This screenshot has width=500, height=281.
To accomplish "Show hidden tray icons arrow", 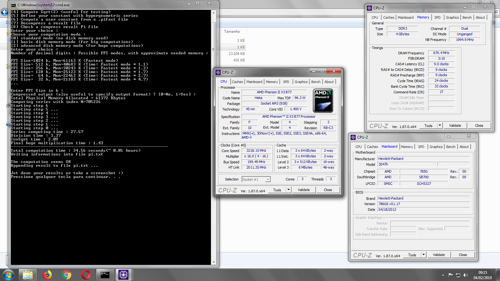I will [x=443, y=275].
